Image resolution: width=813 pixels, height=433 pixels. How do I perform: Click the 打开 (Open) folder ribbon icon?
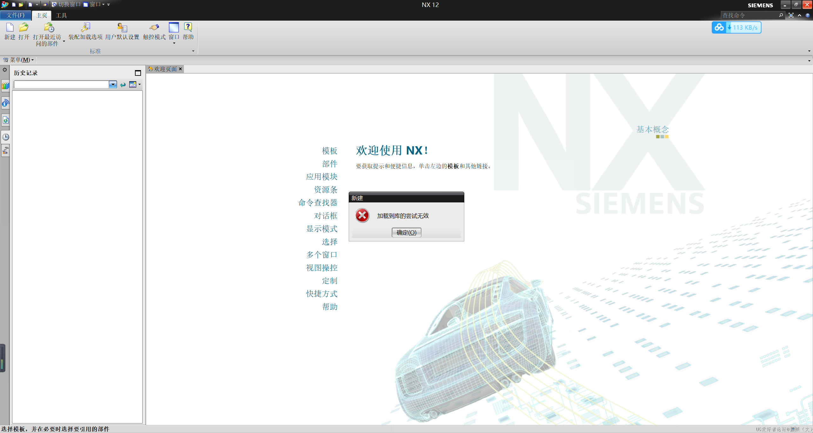tap(24, 28)
